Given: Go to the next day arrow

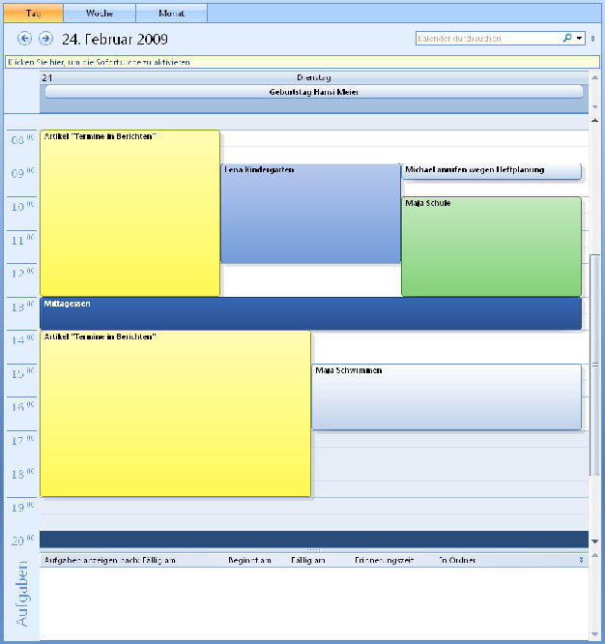Looking at the screenshot, I should tap(45, 39).
